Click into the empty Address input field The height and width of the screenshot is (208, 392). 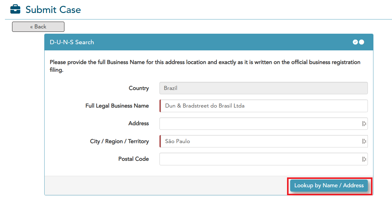[x=259, y=124]
